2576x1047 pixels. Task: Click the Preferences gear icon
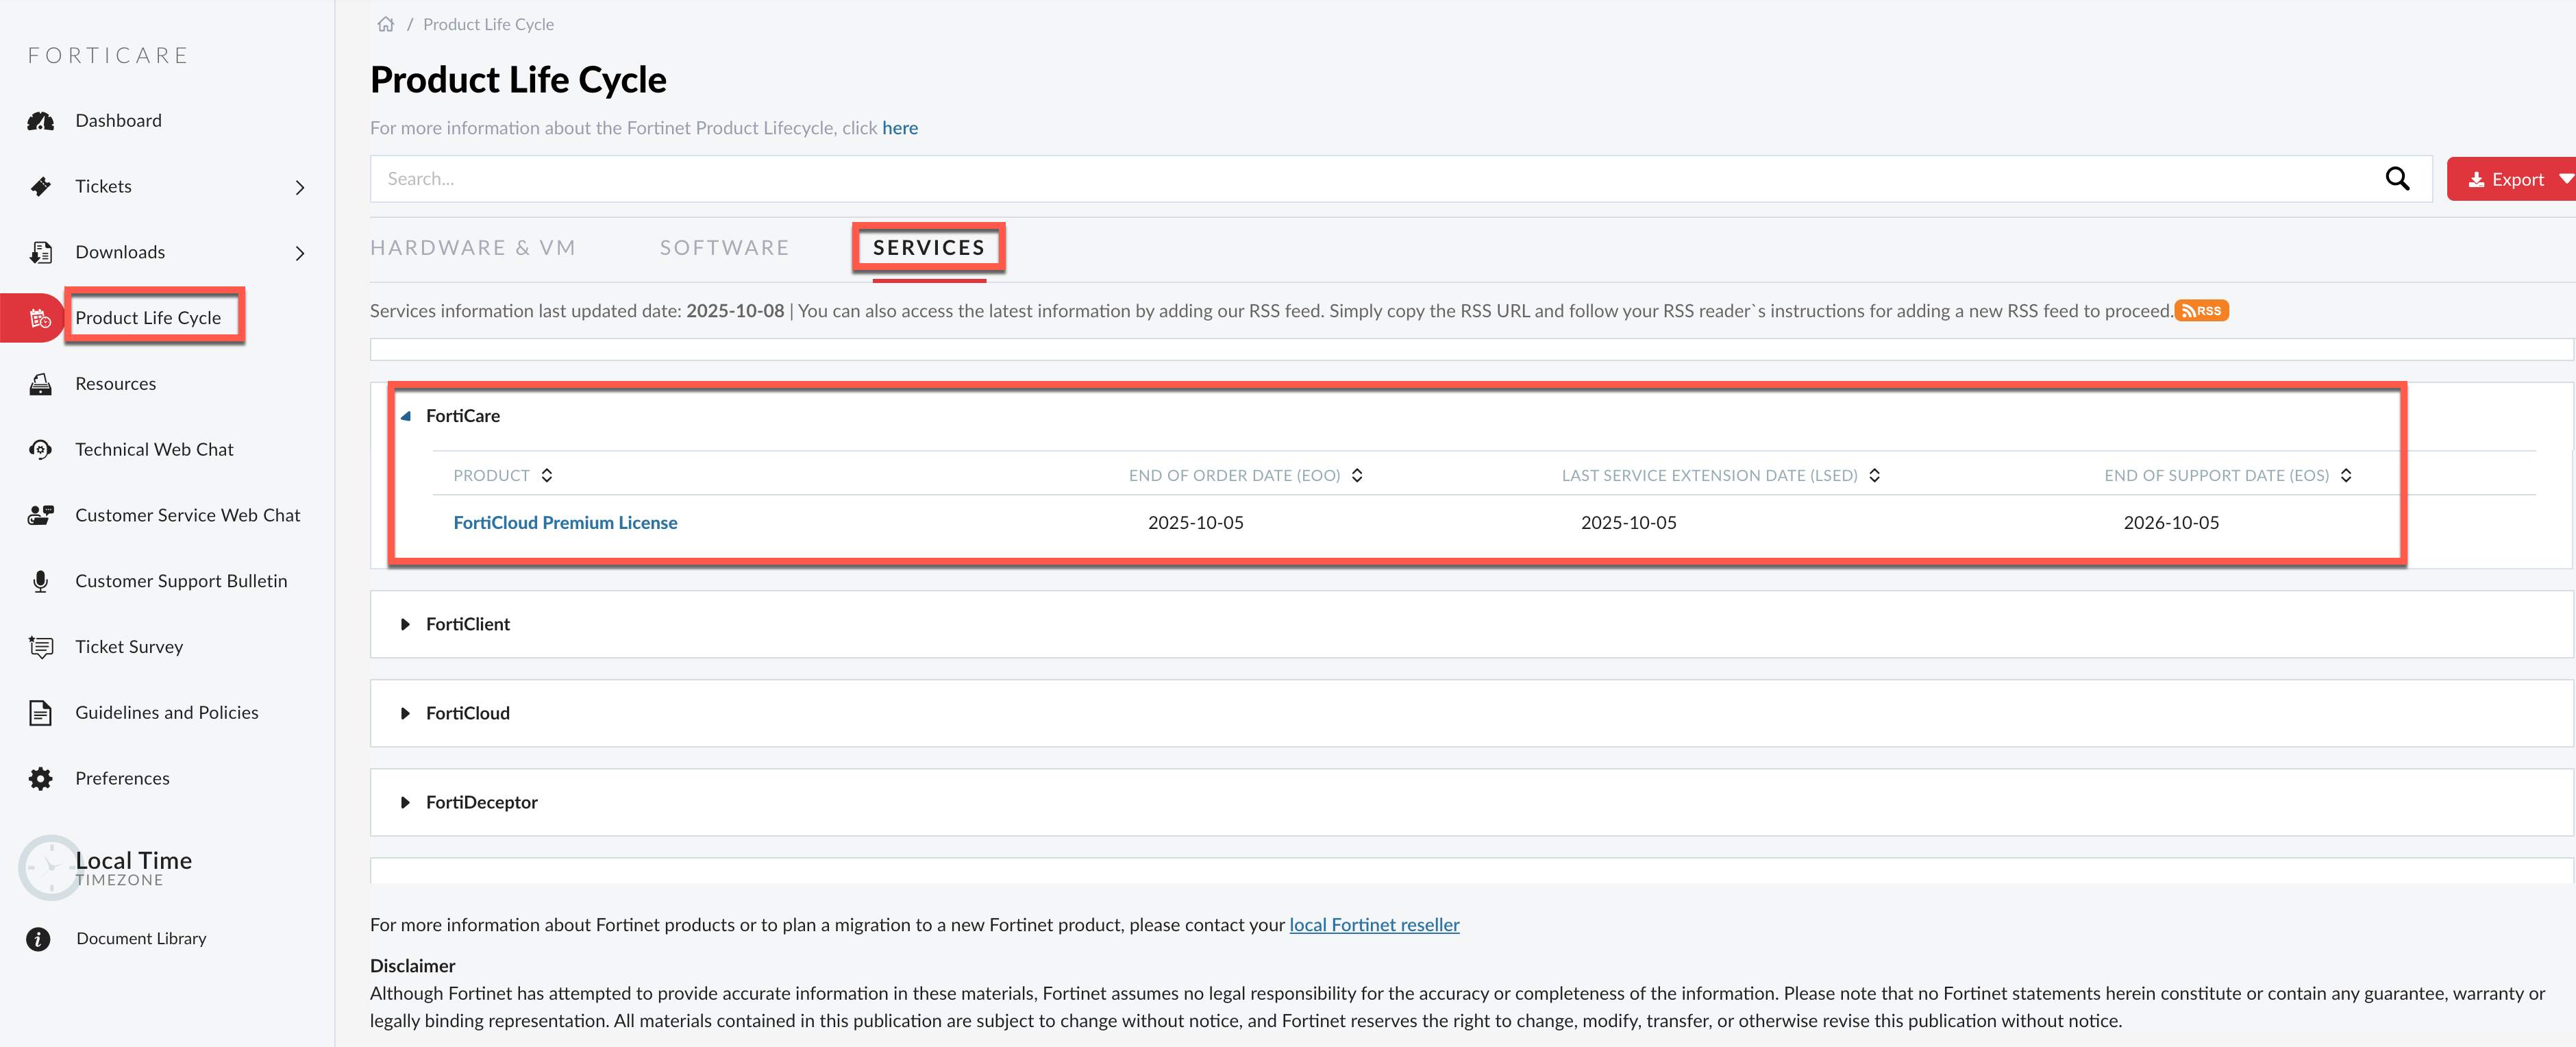click(41, 779)
